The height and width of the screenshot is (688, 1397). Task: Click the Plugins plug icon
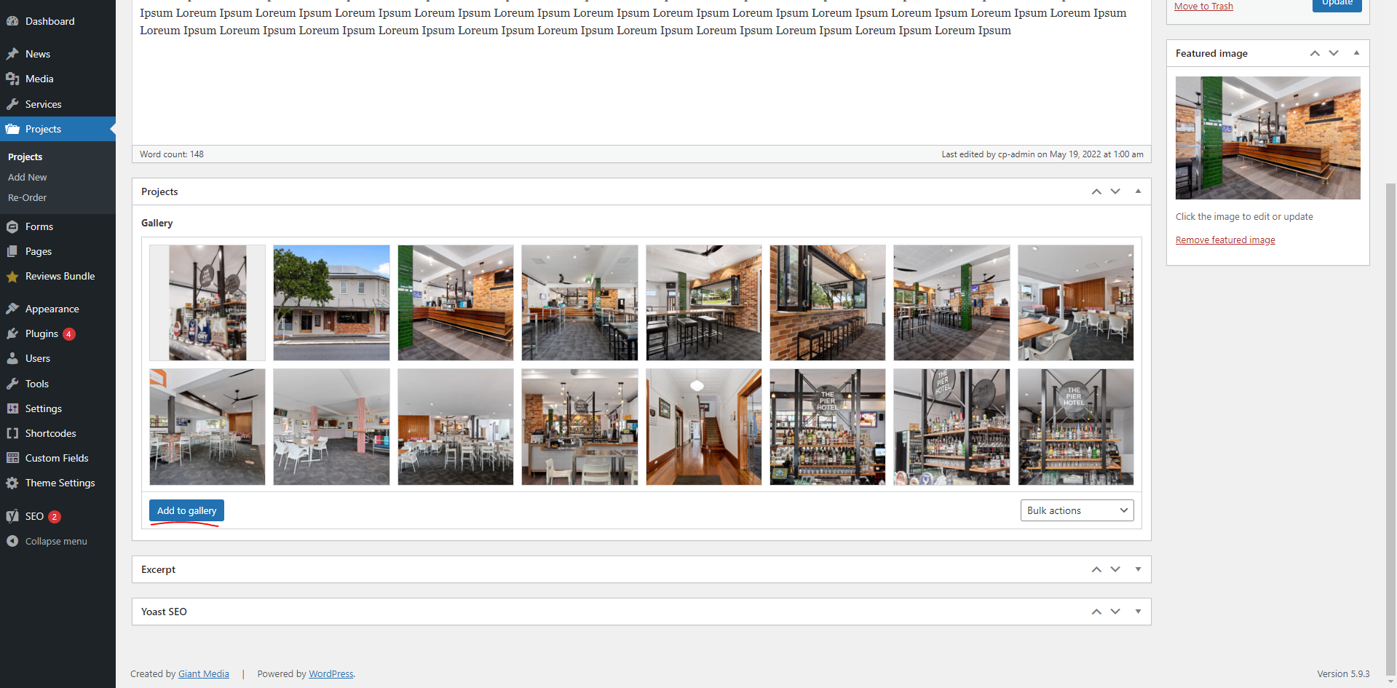point(12,333)
